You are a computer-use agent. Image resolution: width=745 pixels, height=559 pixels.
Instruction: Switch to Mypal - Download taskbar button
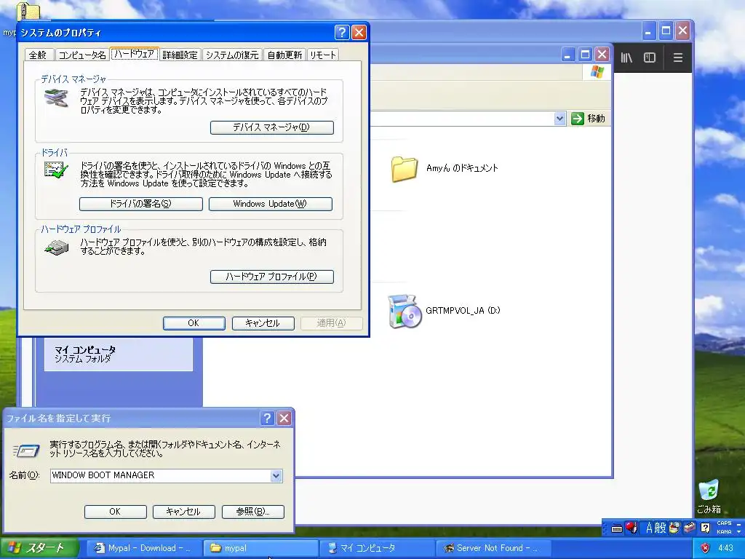tap(143, 548)
